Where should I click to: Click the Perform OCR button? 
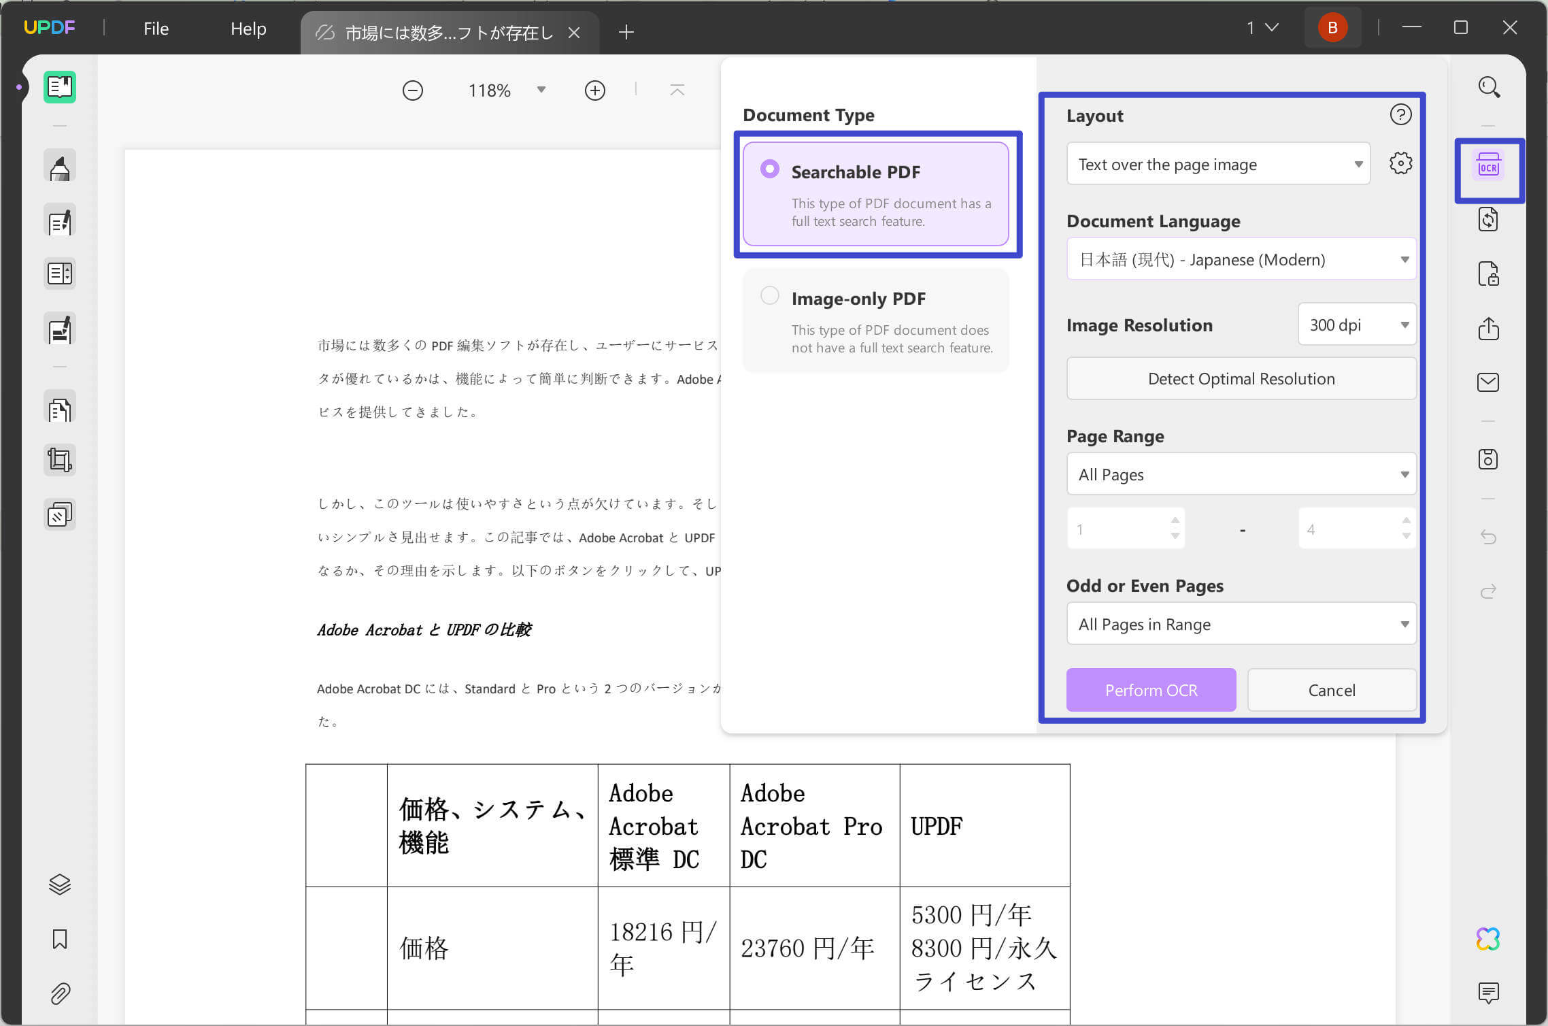1150,690
